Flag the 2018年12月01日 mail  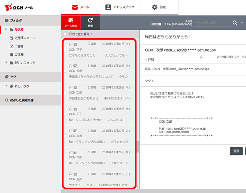71,44
